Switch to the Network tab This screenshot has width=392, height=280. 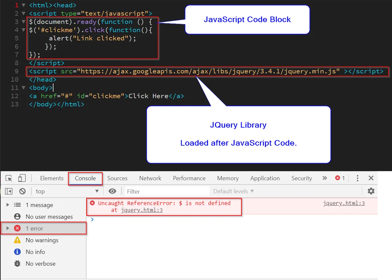150,178
